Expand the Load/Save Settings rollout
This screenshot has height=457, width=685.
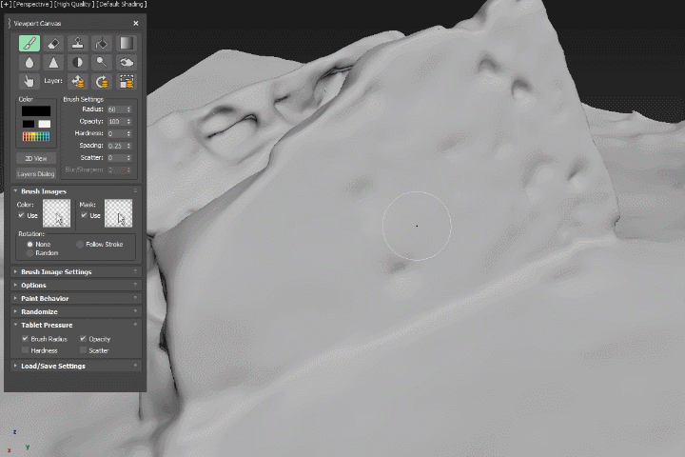coord(53,366)
